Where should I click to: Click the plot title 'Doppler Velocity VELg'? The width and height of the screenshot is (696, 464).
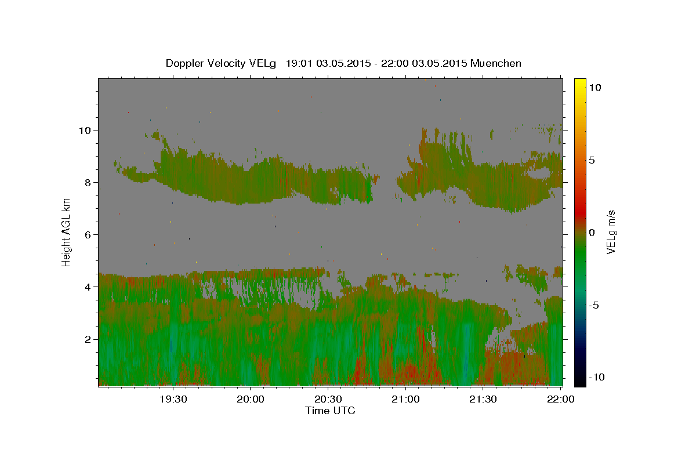coord(222,63)
